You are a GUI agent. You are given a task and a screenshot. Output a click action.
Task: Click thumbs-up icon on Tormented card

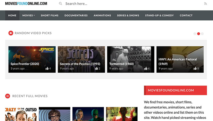[x=146, y=68]
